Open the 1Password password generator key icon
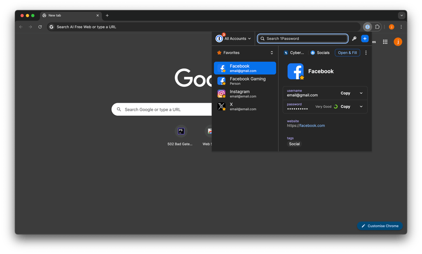This screenshot has width=422, height=254. pos(354,39)
